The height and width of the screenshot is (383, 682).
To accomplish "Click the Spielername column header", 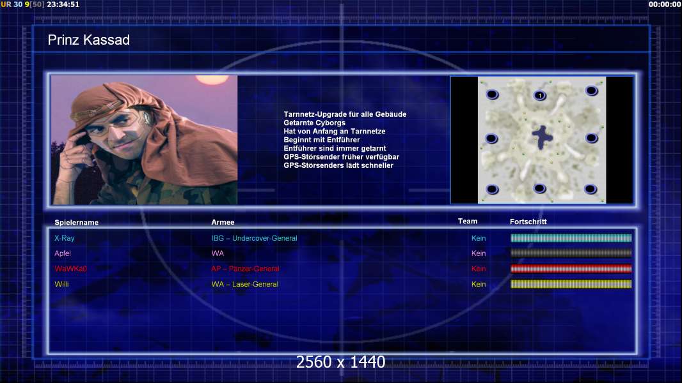I will [77, 222].
